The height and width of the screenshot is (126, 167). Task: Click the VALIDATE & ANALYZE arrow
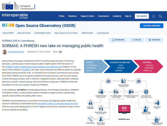coord(121,66)
